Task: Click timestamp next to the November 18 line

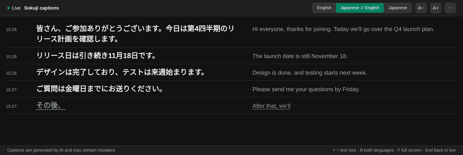Action: click(x=11, y=57)
